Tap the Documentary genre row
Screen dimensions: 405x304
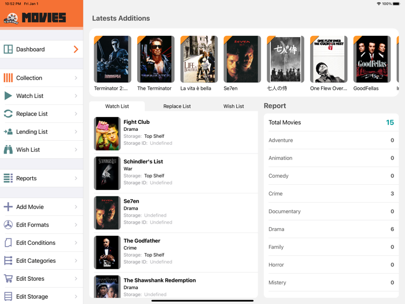click(x=331, y=211)
